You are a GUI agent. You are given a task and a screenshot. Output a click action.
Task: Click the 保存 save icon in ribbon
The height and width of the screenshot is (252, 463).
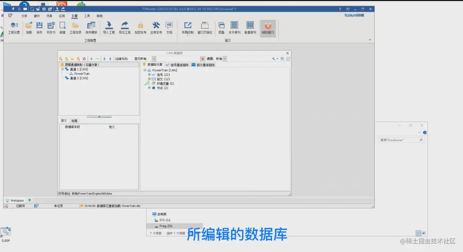click(39, 28)
